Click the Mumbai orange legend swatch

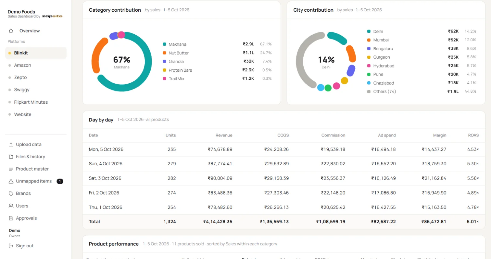click(x=369, y=40)
